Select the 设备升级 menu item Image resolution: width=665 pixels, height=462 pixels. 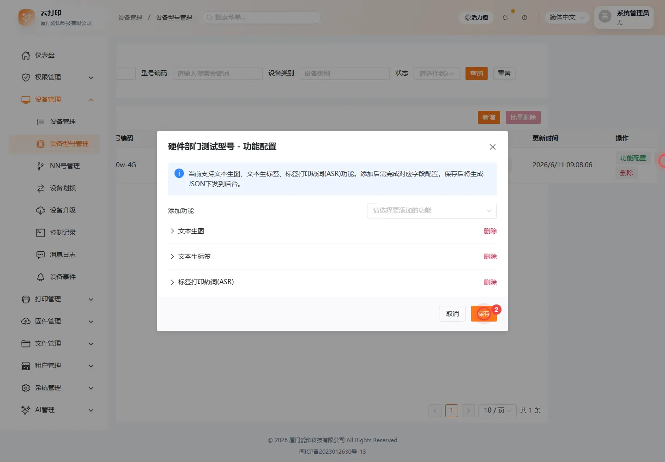[55, 211]
